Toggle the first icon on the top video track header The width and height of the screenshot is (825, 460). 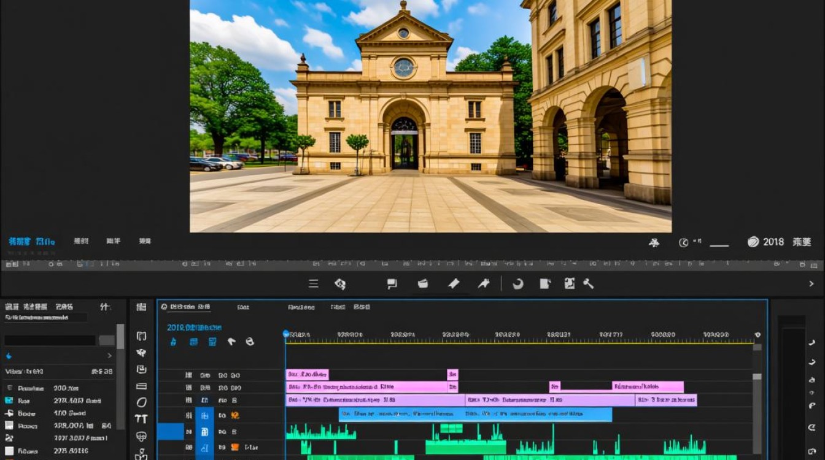[x=189, y=375]
